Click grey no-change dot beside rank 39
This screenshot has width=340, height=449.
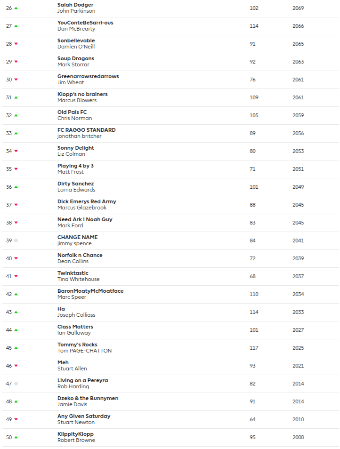click(16, 241)
